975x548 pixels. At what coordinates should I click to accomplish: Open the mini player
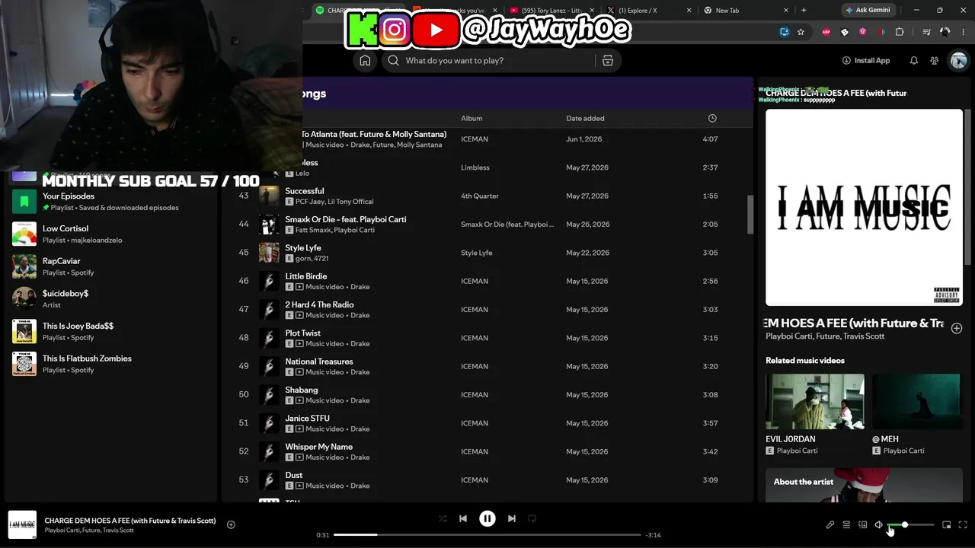947,524
